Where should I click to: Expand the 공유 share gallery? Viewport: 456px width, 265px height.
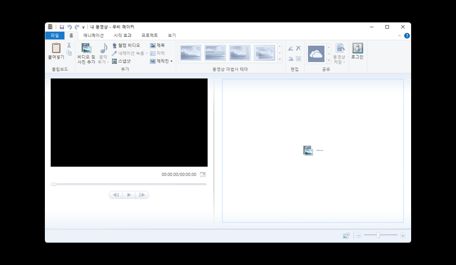click(329, 60)
